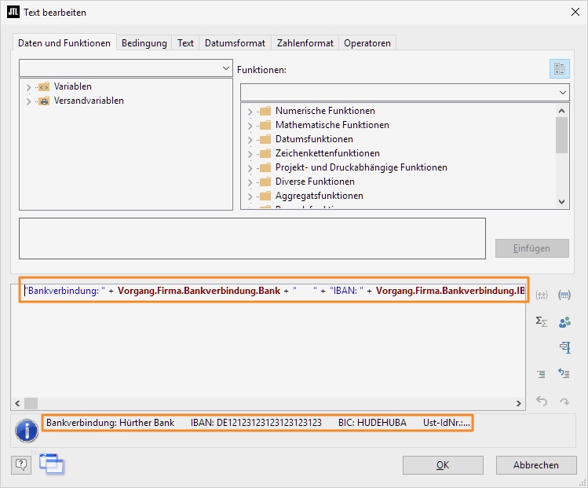Viewport: 588px width, 488px height.
Task: Open the variables filter dropdown
Action: 226,68
